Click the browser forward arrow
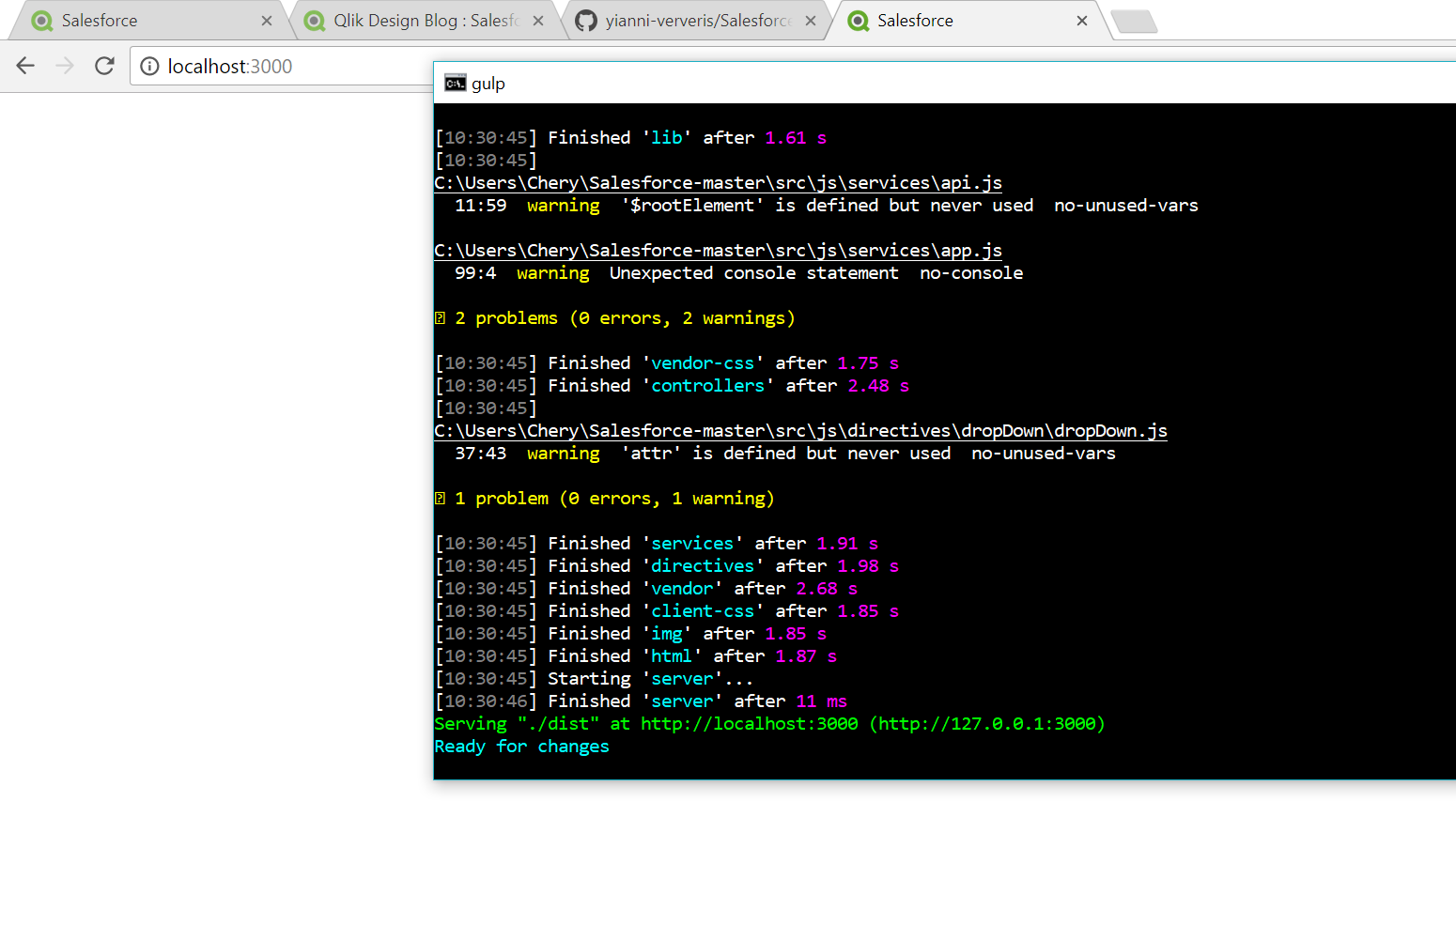Image resolution: width=1456 pixels, height=940 pixels. tap(65, 66)
